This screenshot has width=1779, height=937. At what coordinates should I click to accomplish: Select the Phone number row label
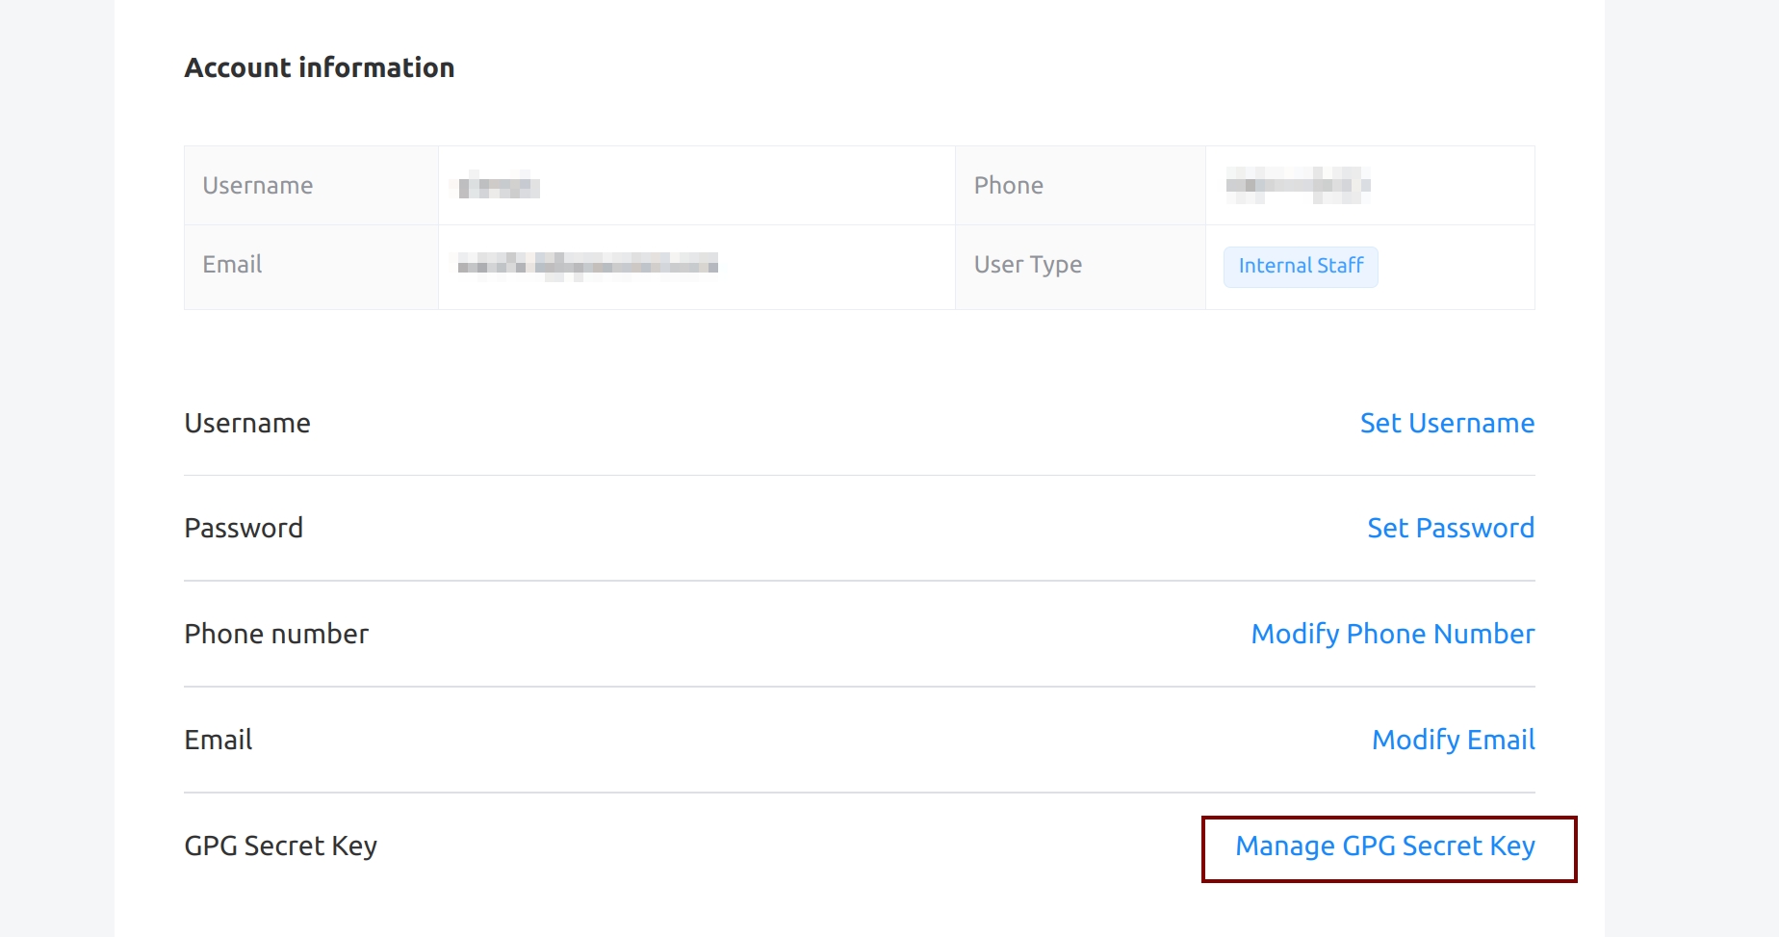[276, 634]
